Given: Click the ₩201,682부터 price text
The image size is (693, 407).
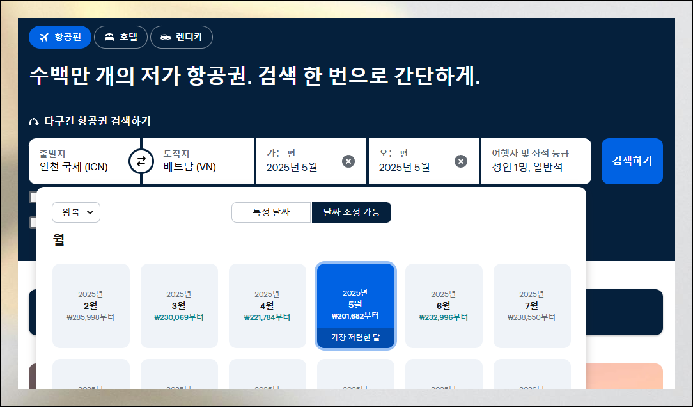Looking at the screenshot, I should (x=355, y=316).
